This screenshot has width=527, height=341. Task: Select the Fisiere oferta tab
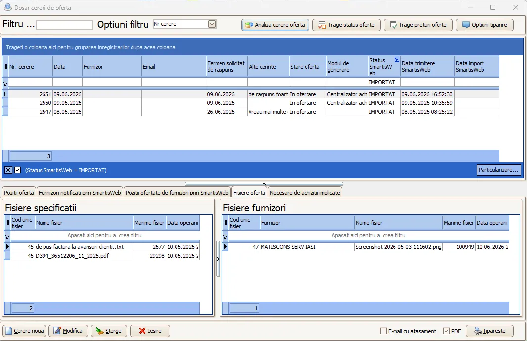pyautogui.click(x=249, y=193)
